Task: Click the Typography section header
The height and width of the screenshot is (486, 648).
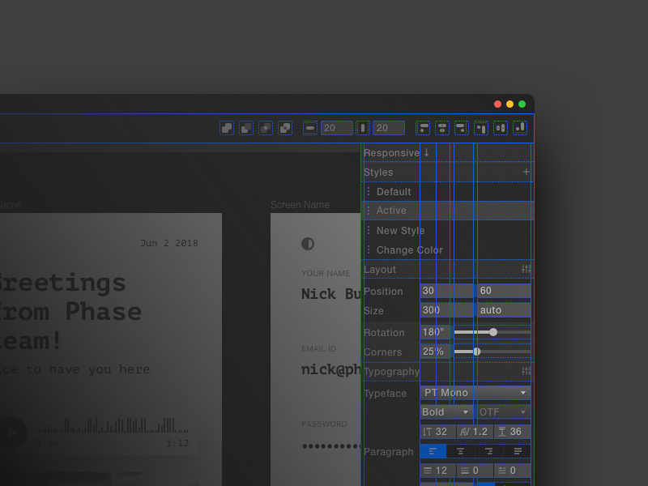Action: point(448,372)
